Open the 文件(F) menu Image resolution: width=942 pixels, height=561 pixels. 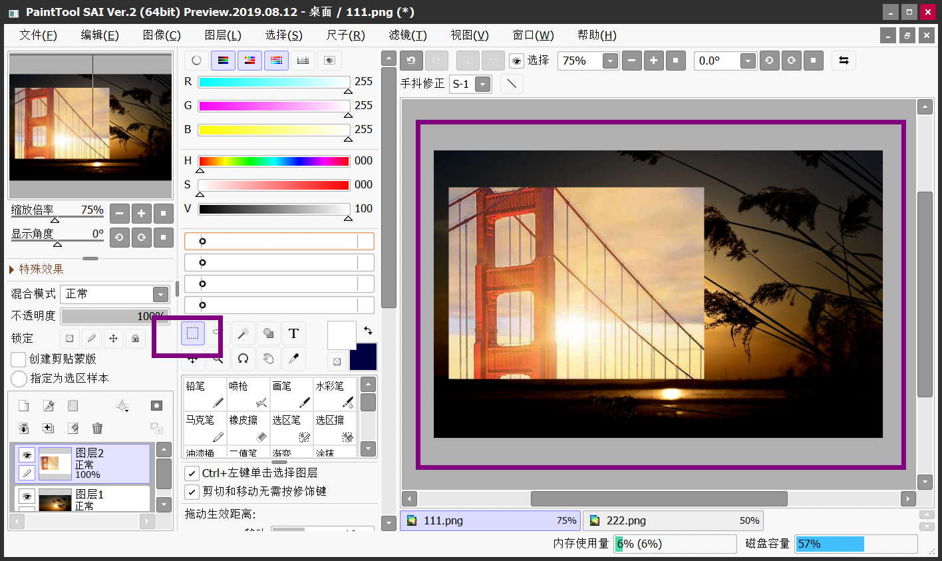point(38,35)
